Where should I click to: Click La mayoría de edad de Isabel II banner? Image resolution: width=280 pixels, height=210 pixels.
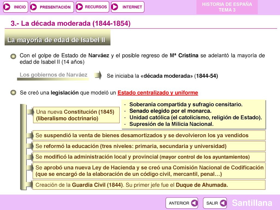57,37
